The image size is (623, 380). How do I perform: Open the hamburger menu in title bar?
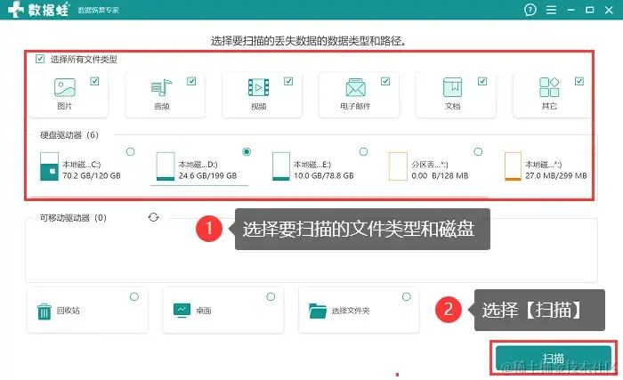(x=551, y=10)
